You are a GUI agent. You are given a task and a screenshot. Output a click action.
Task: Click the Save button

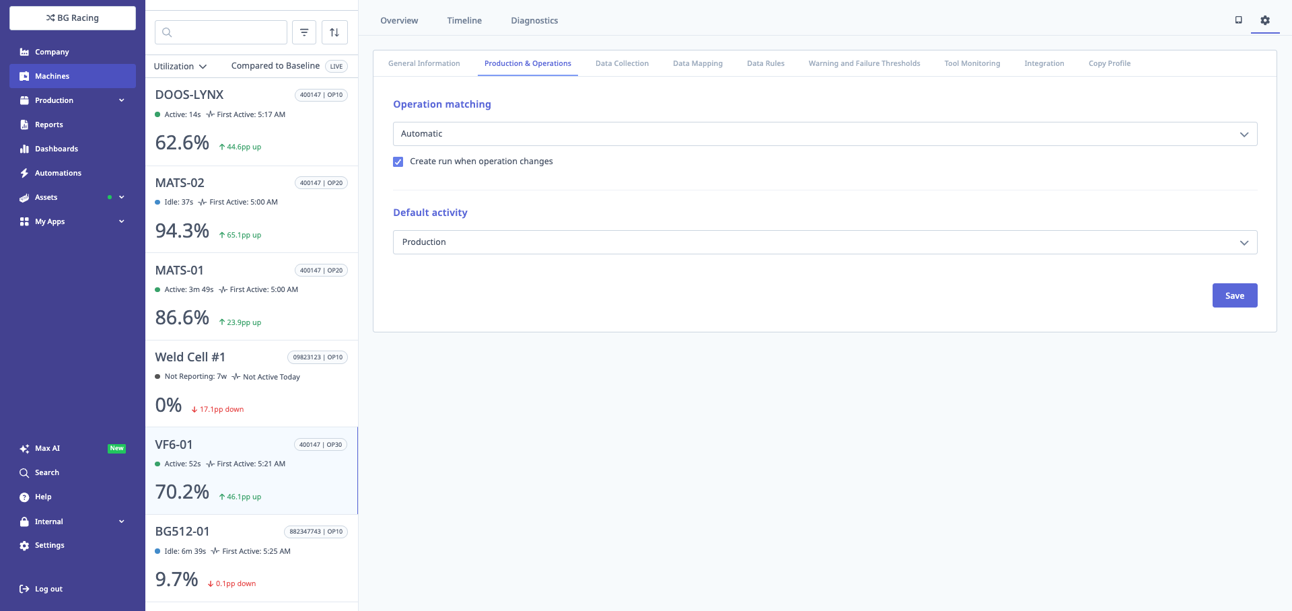[1234, 295]
